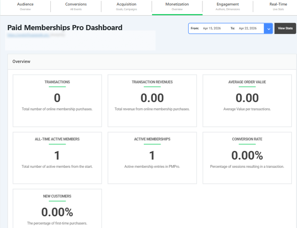Select the Overview panel header
297x228 pixels.
point(152,62)
